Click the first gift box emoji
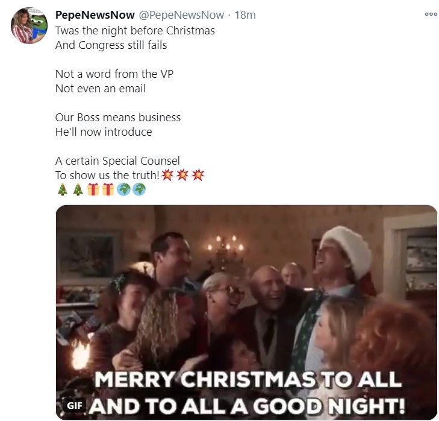This screenshot has width=439, height=421. tap(93, 190)
